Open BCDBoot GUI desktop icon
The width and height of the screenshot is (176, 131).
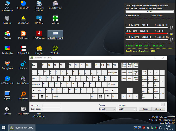7,80
